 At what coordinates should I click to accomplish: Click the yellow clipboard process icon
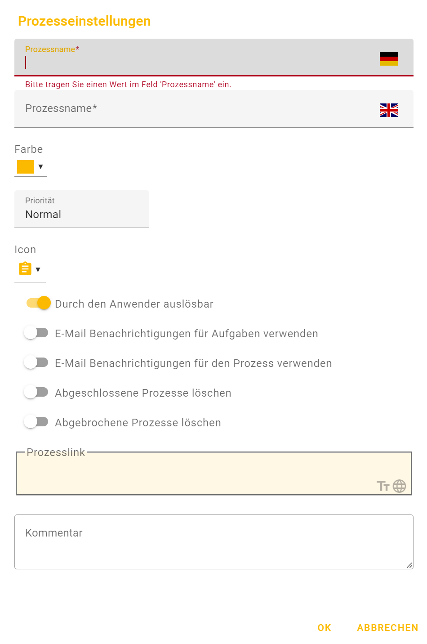(25, 269)
